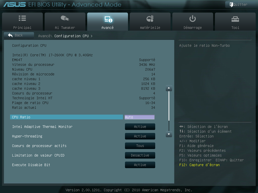
Task: Click the scrollbar down arrow
Action: tap(169, 134)
